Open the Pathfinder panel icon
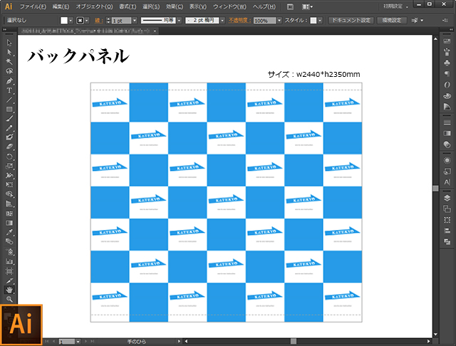 tap(447, 242)
